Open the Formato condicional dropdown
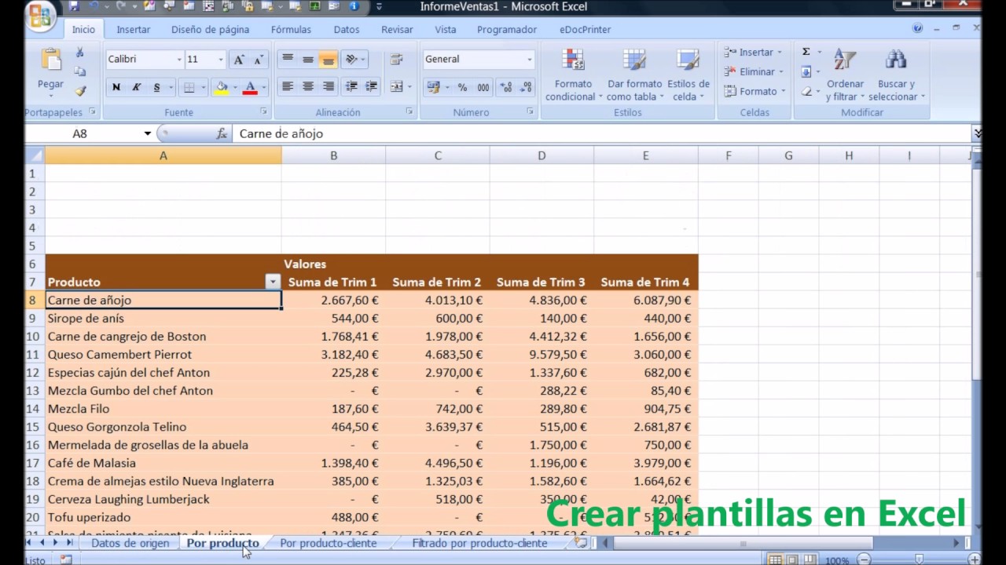 (x=573, y=76)
